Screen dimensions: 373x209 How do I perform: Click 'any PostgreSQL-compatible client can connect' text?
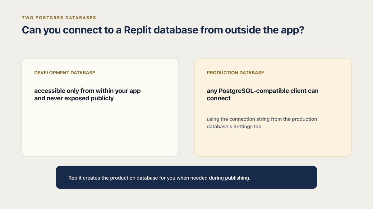[x=263, y=94]
